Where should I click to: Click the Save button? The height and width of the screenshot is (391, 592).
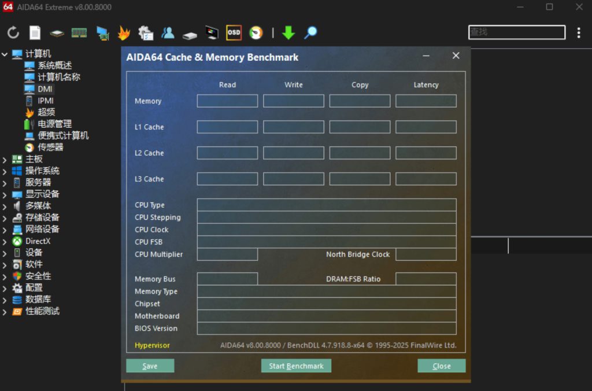pos(150,366)
